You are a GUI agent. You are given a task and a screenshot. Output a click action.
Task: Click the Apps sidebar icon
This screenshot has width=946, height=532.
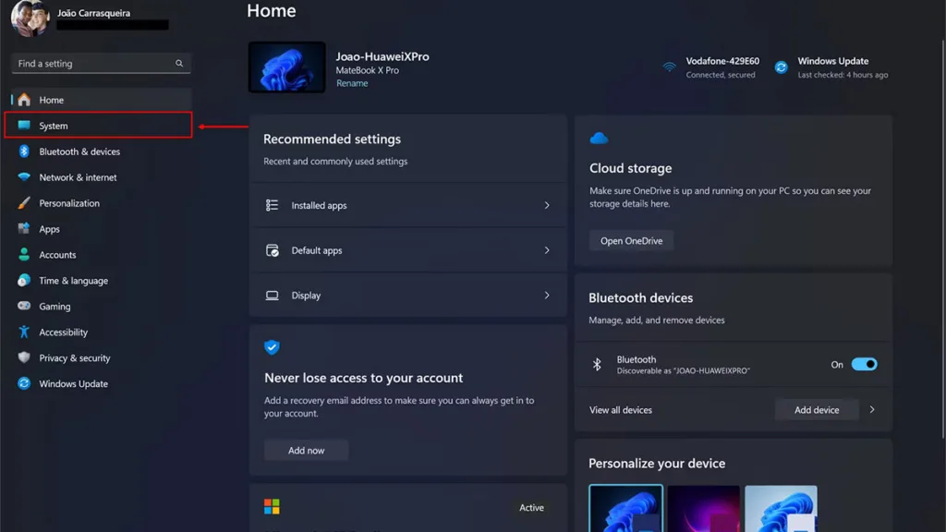(24, 229)
